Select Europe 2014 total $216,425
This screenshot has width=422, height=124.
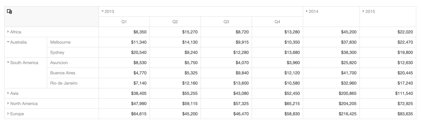coord(347,114)
